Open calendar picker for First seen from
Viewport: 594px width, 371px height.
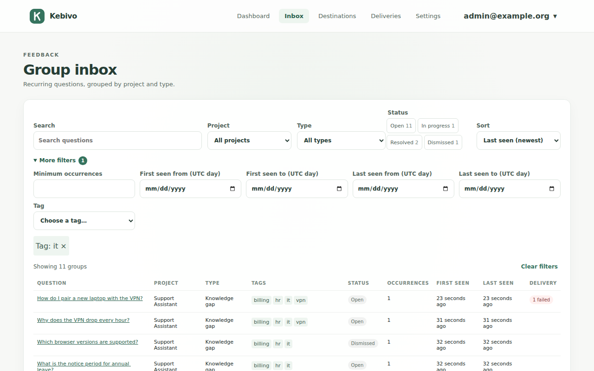(x=232, y=189)
